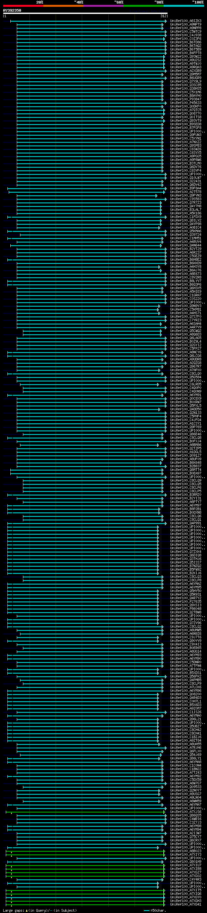This screenshot has height=913, width=207.
Task: Select the UniRef100_A7XD41 label
Action: [x=186, y=905]
